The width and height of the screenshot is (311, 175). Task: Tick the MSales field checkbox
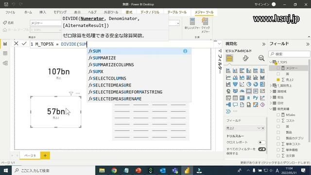[x=278, y=115]
